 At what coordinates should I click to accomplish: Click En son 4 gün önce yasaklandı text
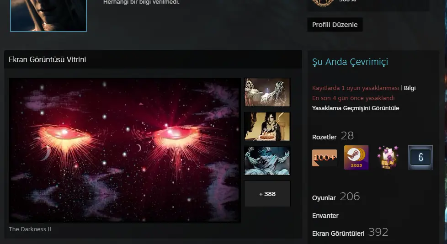[x=353, y=98]
